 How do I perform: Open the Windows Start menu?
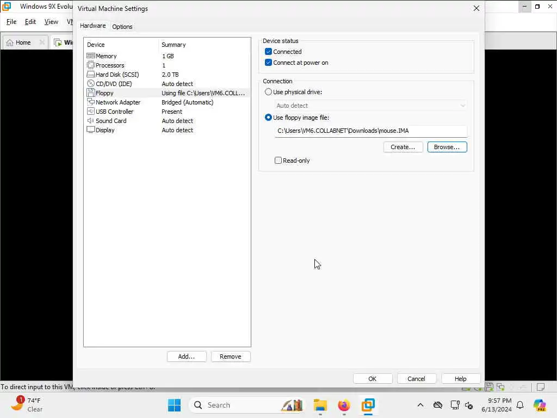click(x=174, y=405)
